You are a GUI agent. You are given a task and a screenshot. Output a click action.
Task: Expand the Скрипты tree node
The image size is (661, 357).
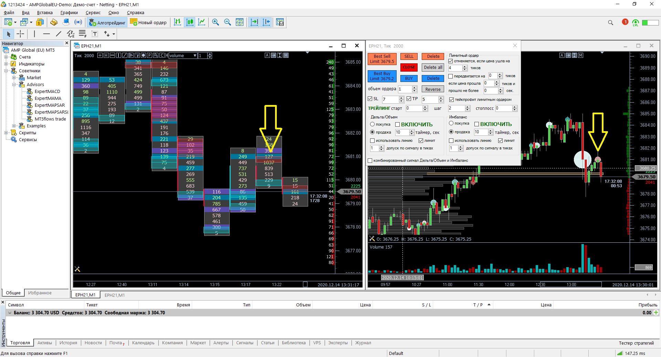coord(6,133)
